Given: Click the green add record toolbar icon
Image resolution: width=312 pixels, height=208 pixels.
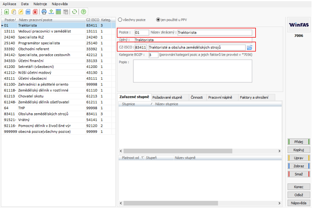Looking at the screenshot, I should coord(6,11).
